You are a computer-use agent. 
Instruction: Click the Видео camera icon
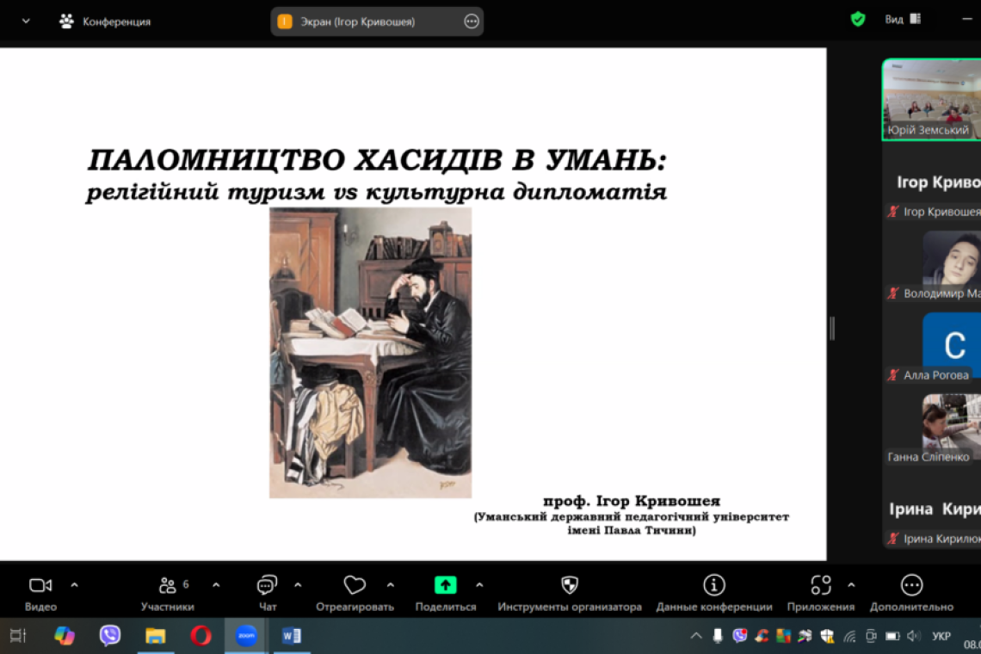(40, 585)
